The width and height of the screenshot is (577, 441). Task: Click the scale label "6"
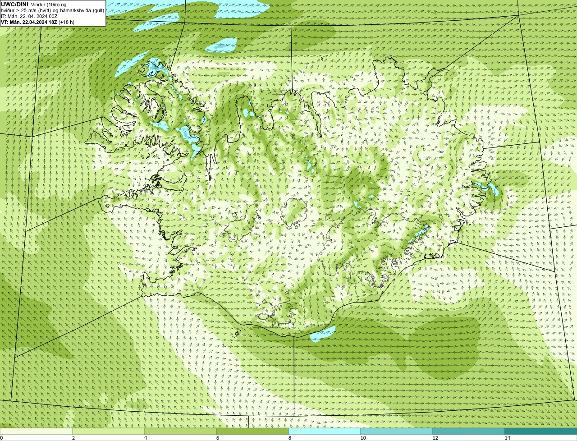pos(217,438)
